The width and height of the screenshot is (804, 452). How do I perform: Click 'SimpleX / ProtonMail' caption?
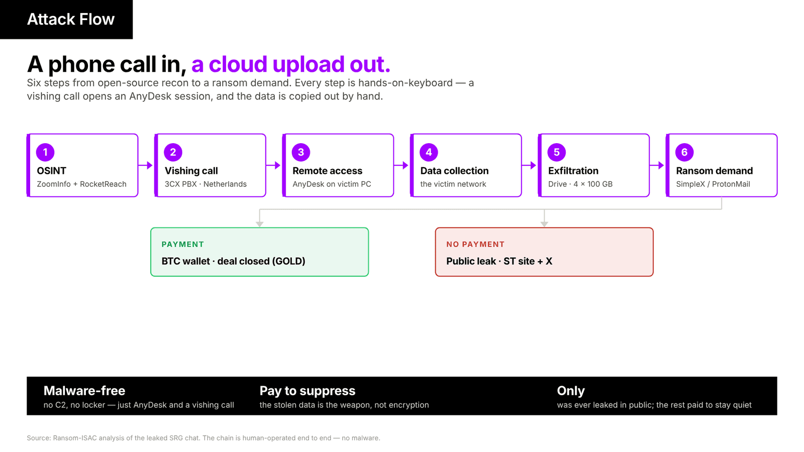coord(713,184)
